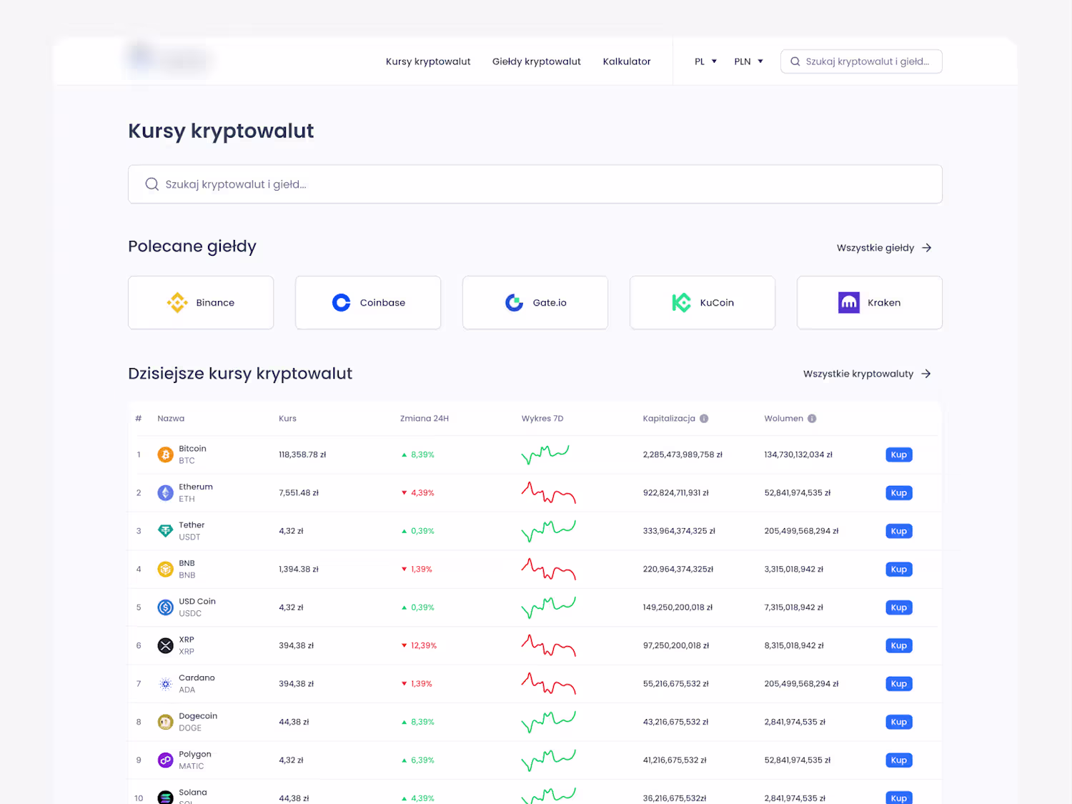The height and width of the screenshot is (804, 1072).
Task: Focus the main Szukaj kryptowalut search field
Action: (x=535, y=184)
